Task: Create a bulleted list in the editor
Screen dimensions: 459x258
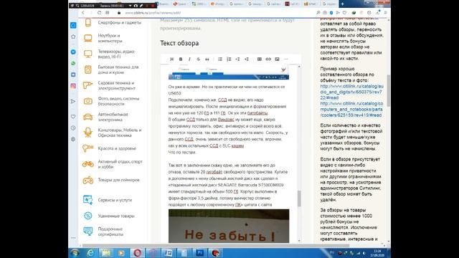Action: pos(220,59)
